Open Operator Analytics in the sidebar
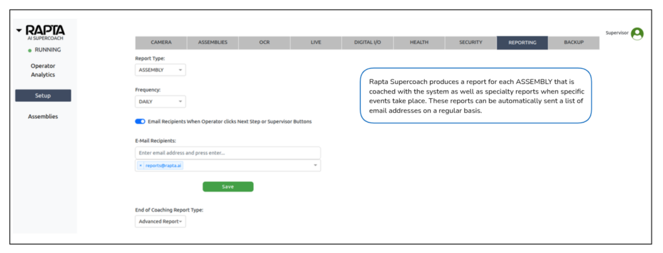 click(x=43, y=70)
